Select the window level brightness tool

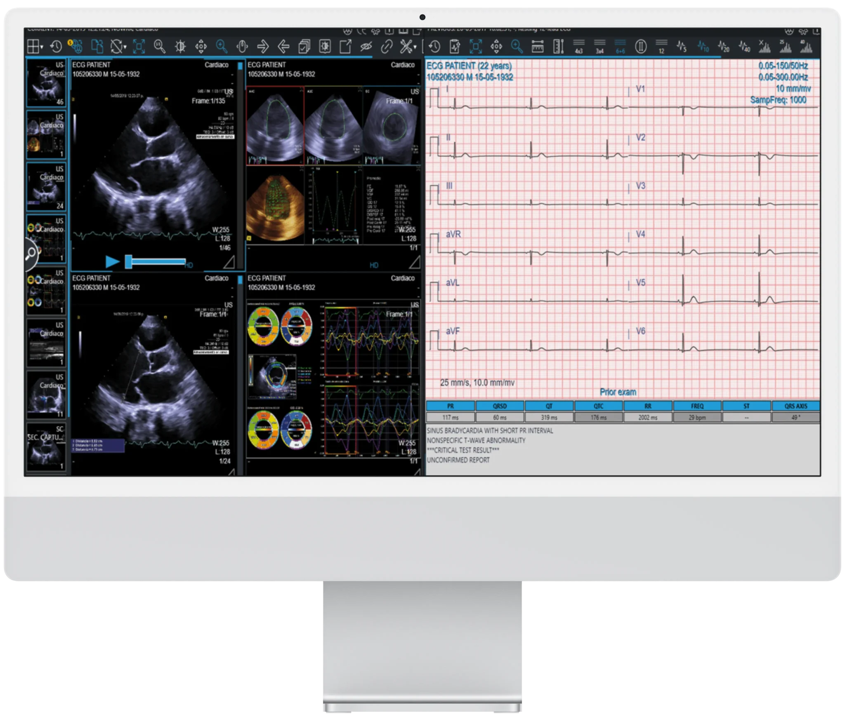[x=180, y=46]
